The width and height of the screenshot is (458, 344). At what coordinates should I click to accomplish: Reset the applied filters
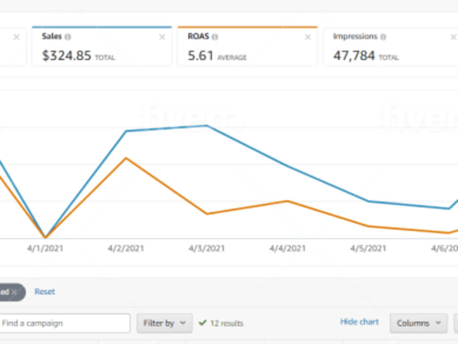click(x=45, y=291)
